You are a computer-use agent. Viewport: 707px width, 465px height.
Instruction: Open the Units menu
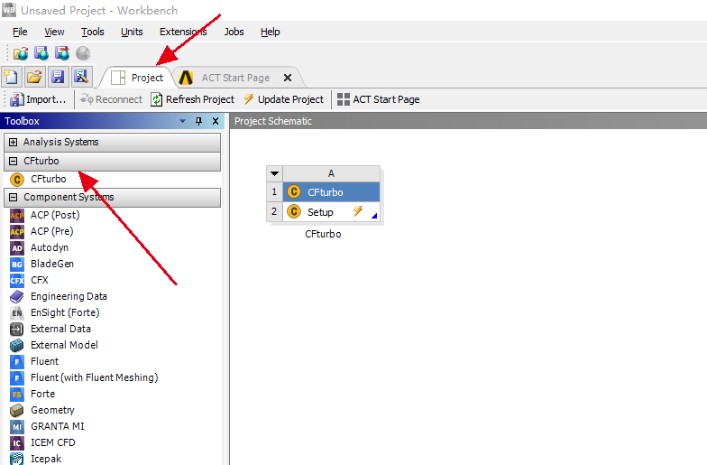pyautogui.click(x=132, y=32)
